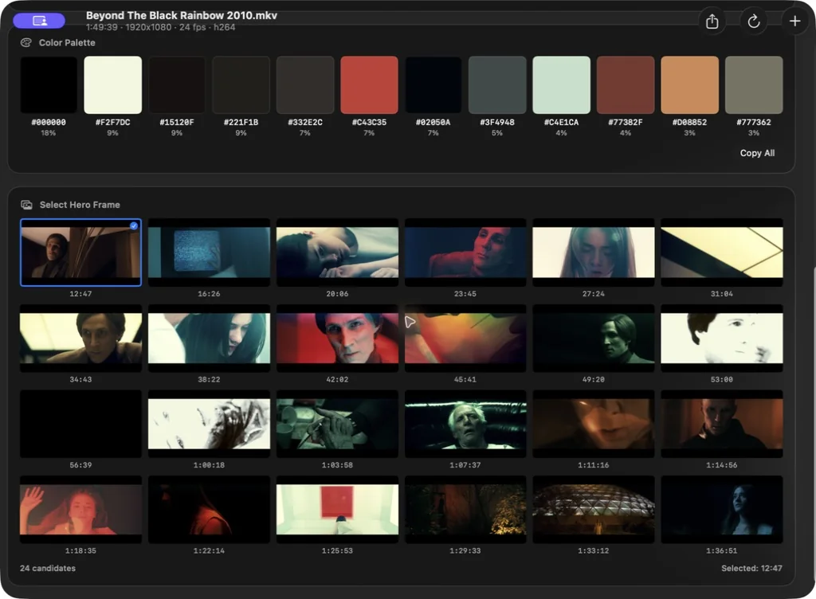Choose the 23:45 frame thumbnail
The width and height of the screenshot is (816, 599).
coord(465,253)
